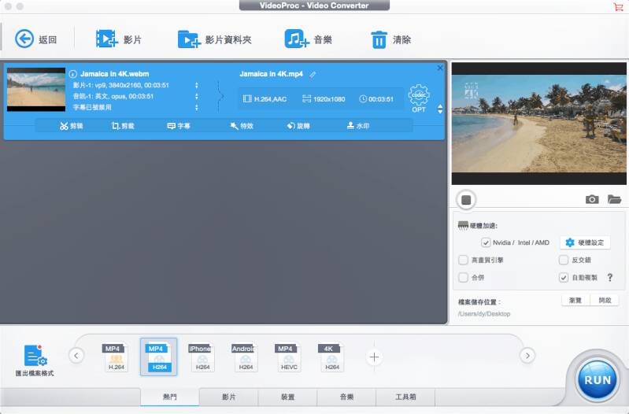Expand the video track selector 影片-1
The height and width of the screenshot is (414, 629).
(x=197, y=85)
